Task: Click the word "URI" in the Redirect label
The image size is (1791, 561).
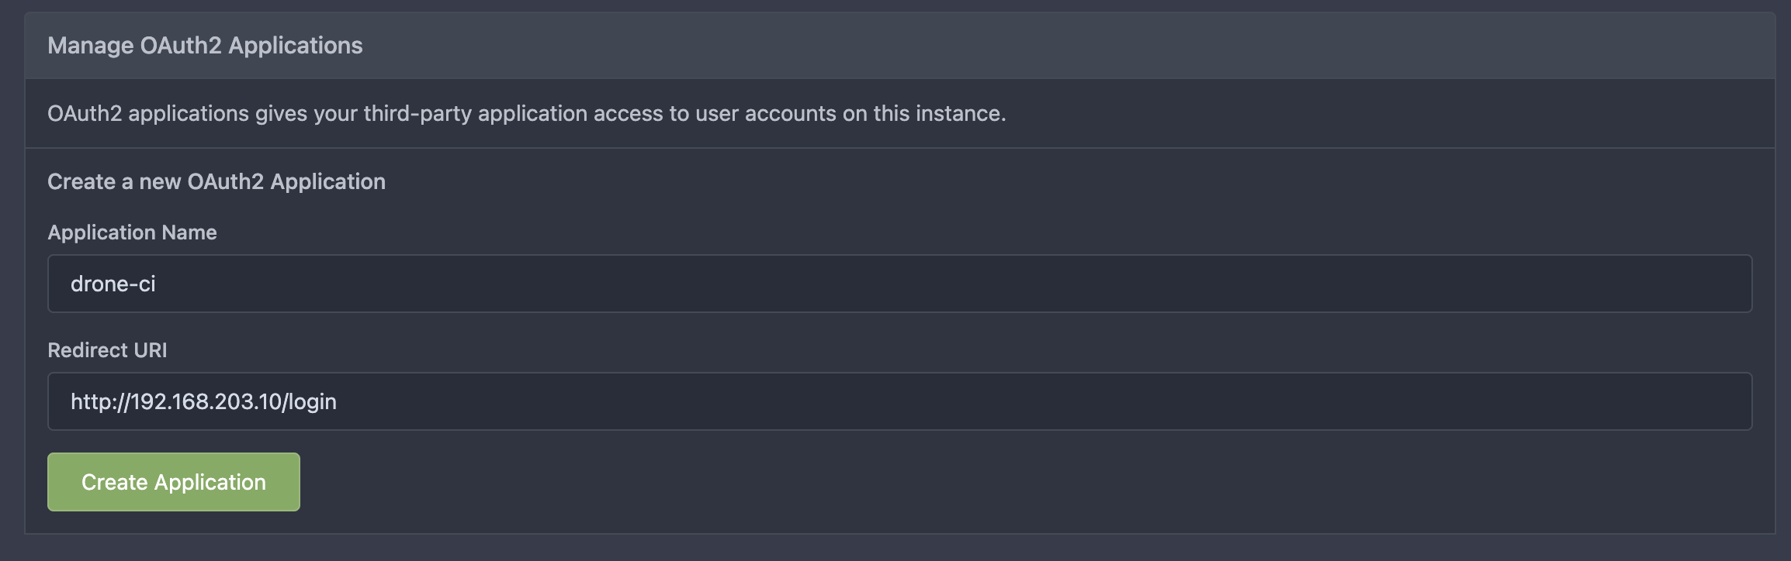Action: click(150, 350)
